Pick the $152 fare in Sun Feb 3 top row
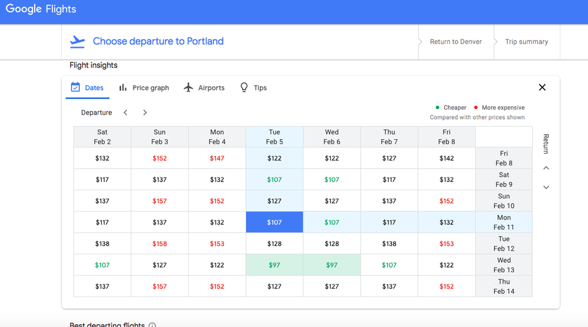 pyautogui.click(x=160, y=158)
